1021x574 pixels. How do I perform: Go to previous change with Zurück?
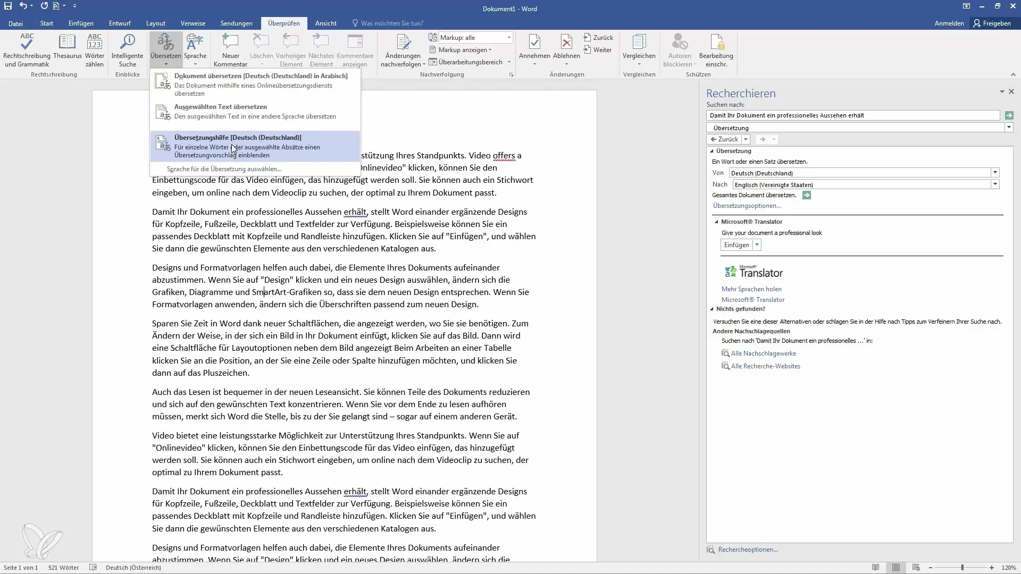tap(598, 38)
